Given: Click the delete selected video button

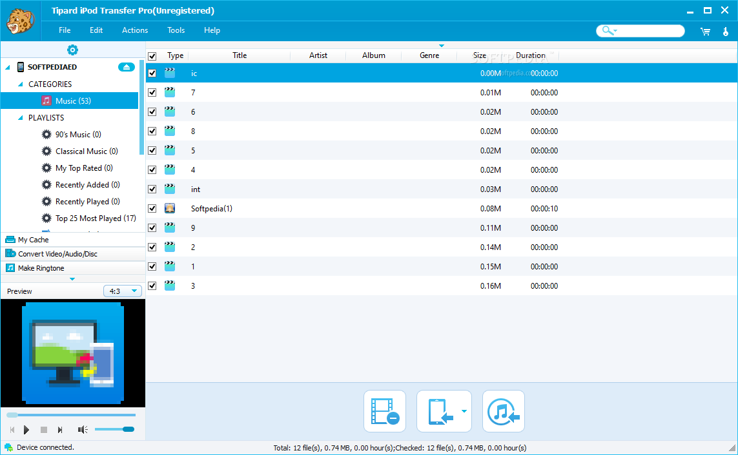Looking at the screenshot, I should coord(385,411).
